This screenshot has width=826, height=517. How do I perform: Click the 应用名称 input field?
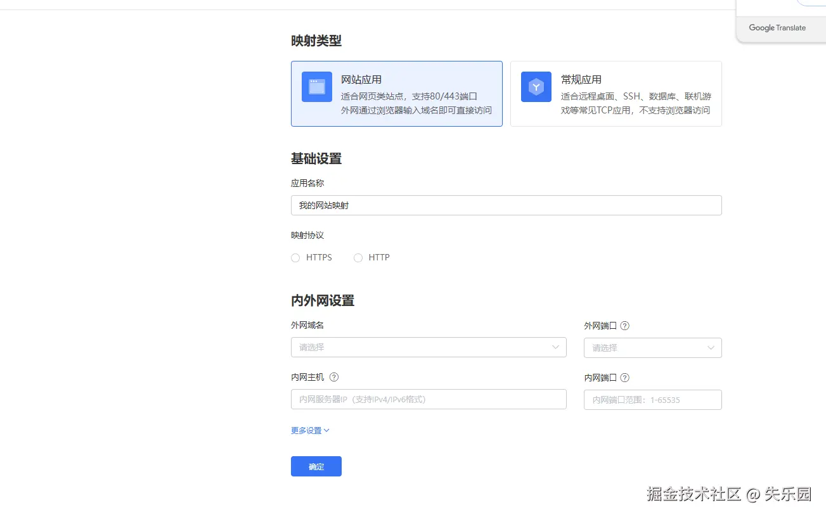pyautogui.click(x=507, y=205)
